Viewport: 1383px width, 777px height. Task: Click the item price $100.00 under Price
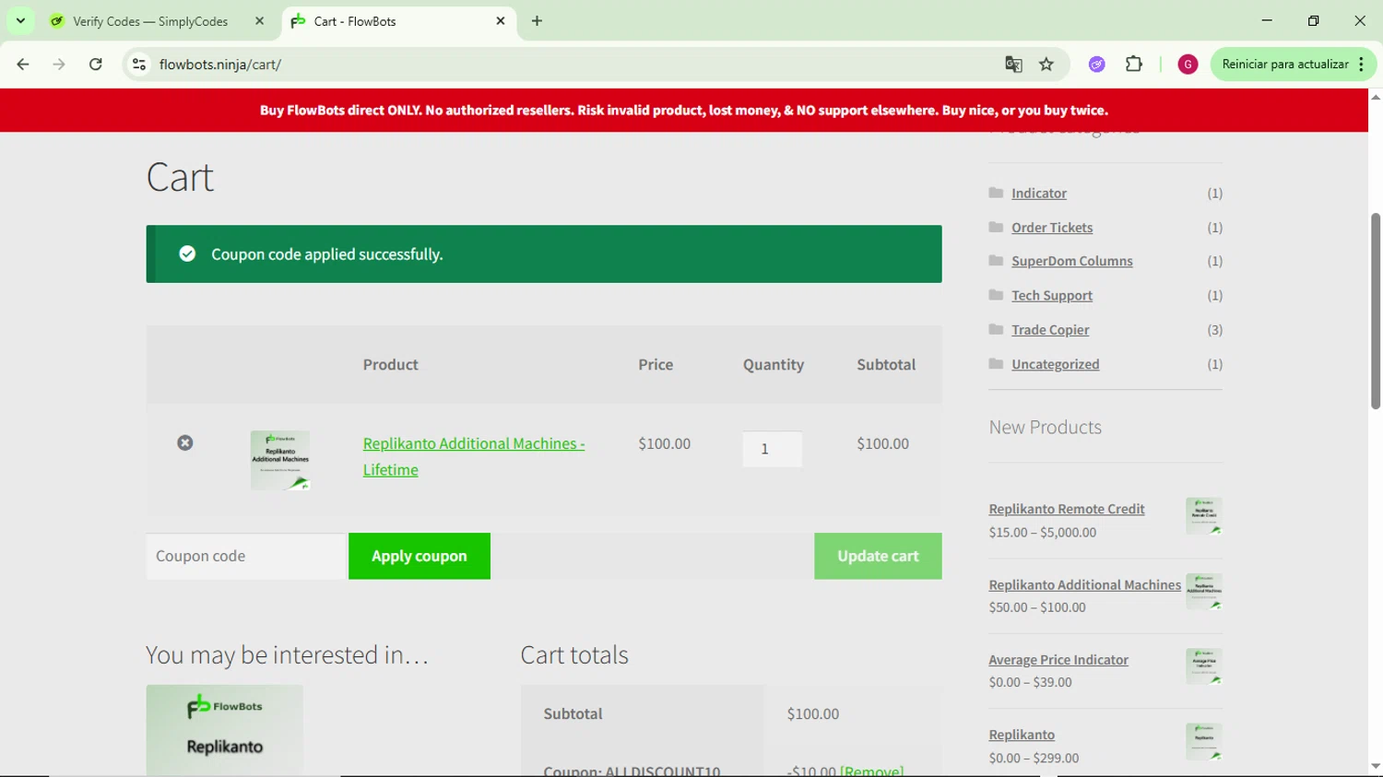coord(664,443)
